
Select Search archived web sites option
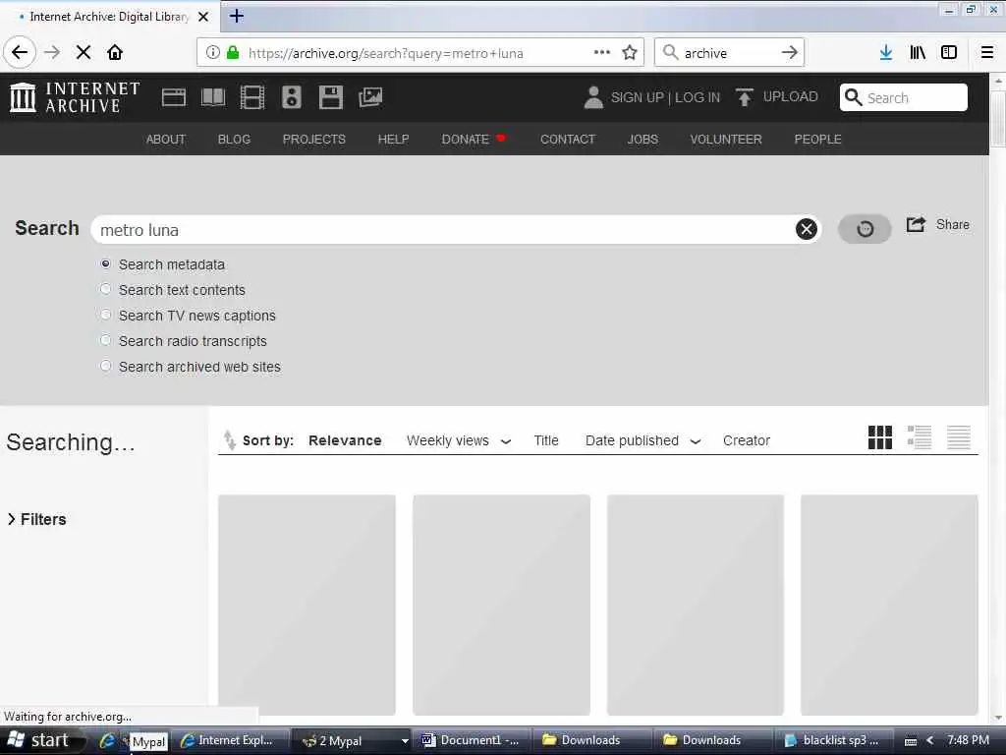point(106,366)
